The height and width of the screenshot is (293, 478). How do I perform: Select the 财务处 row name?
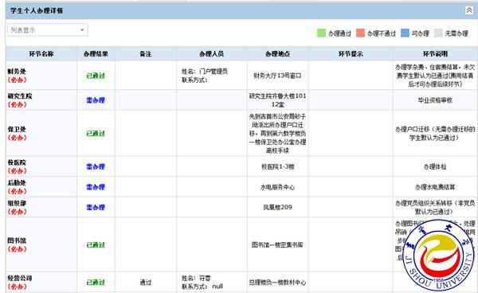pyautogui.click(x=17, y=72)
